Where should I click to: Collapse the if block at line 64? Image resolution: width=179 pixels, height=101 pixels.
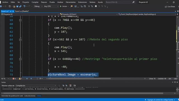[x=20, y=40]
